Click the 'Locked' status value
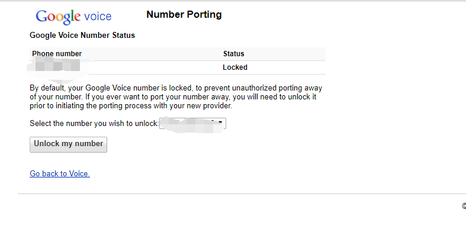The width and height of the screenshot is (466, 226). point(235,67)
